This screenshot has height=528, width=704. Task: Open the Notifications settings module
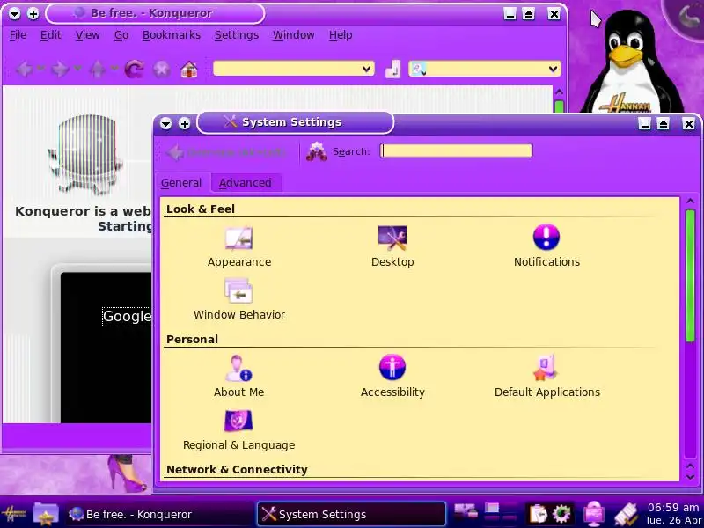[546, 247]
